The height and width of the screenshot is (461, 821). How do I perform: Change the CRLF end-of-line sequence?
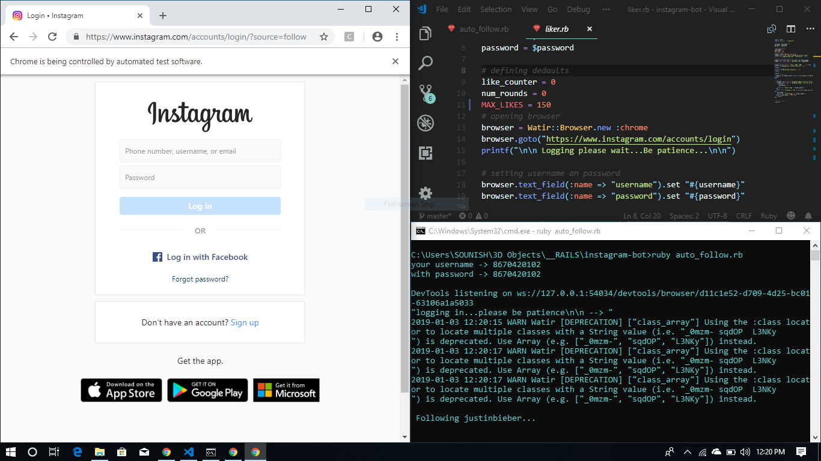(743, 215)
